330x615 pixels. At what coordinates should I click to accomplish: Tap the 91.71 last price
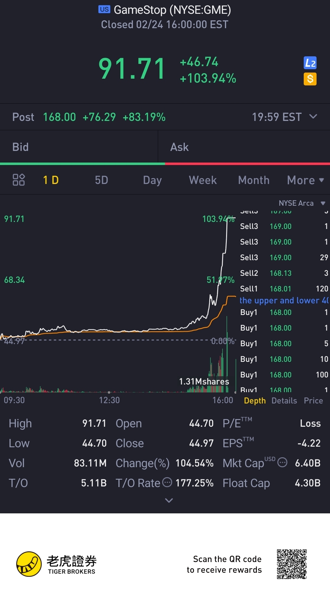132,69
